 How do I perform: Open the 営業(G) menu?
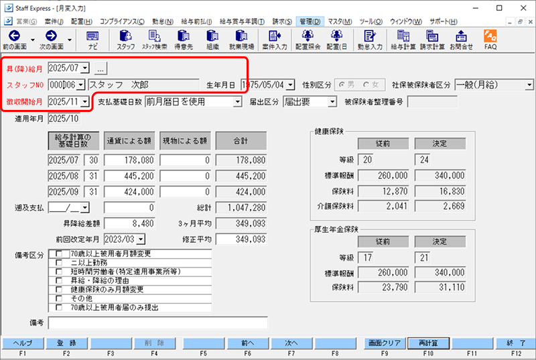[x=26, y=21]
